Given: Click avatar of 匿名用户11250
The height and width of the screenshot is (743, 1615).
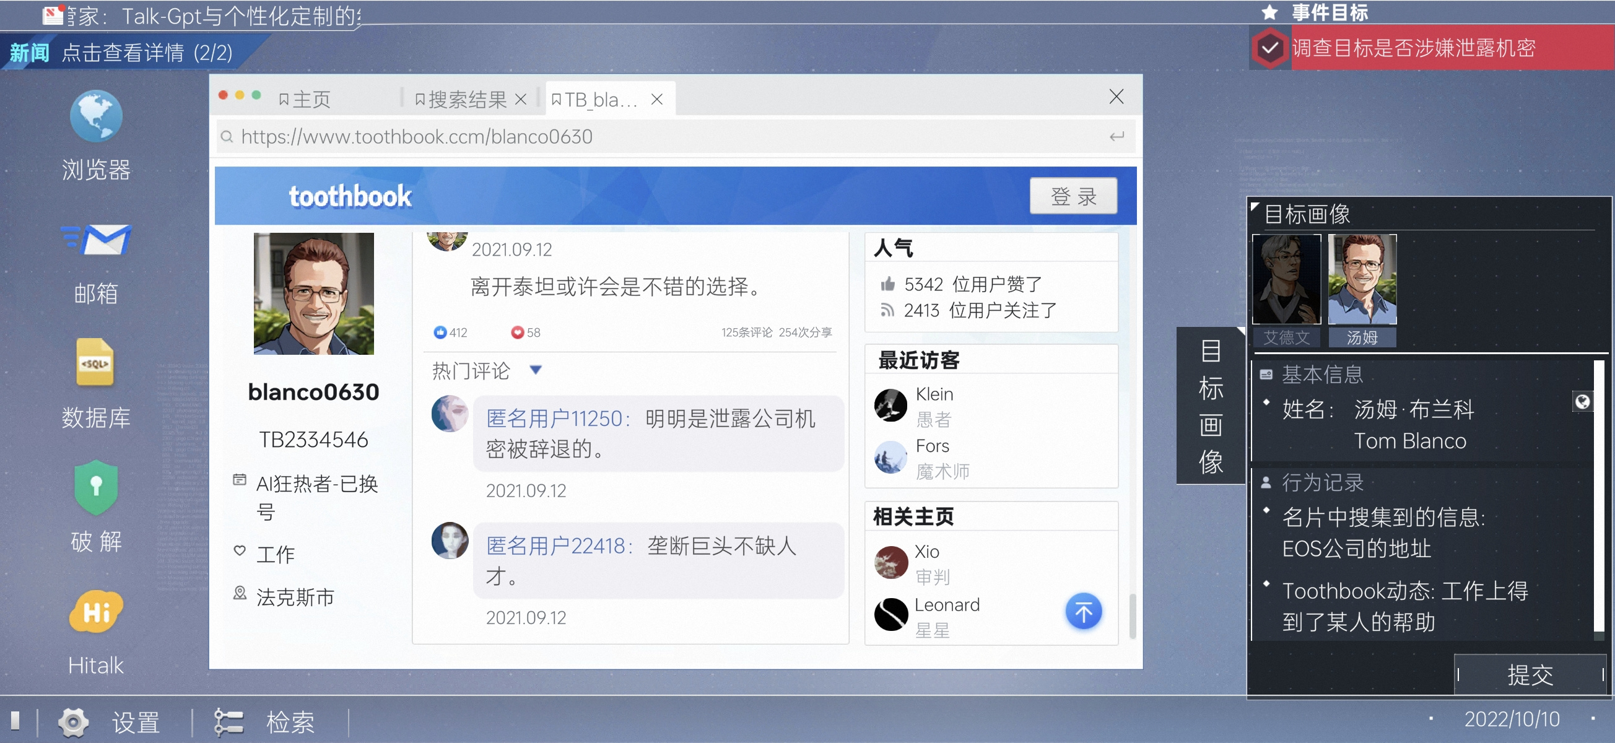Looking at the screenshot, I should pos(450,413).
